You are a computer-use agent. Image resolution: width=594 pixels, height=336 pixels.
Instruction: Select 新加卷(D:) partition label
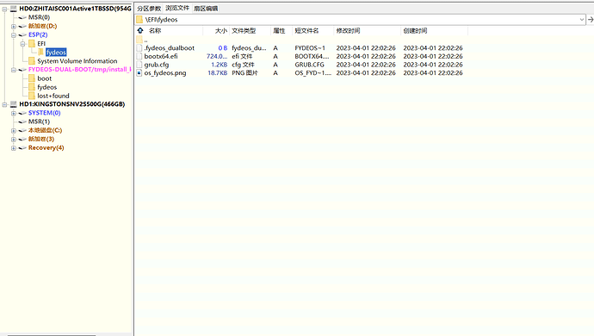click(42, 26)
